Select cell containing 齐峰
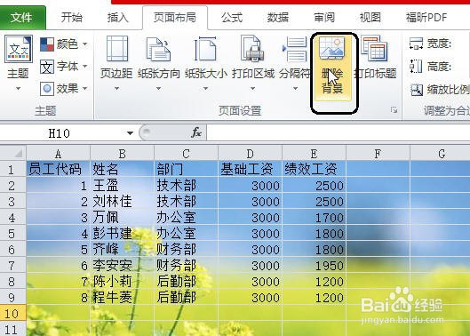470x336 pixels. [x=122, y=249]
